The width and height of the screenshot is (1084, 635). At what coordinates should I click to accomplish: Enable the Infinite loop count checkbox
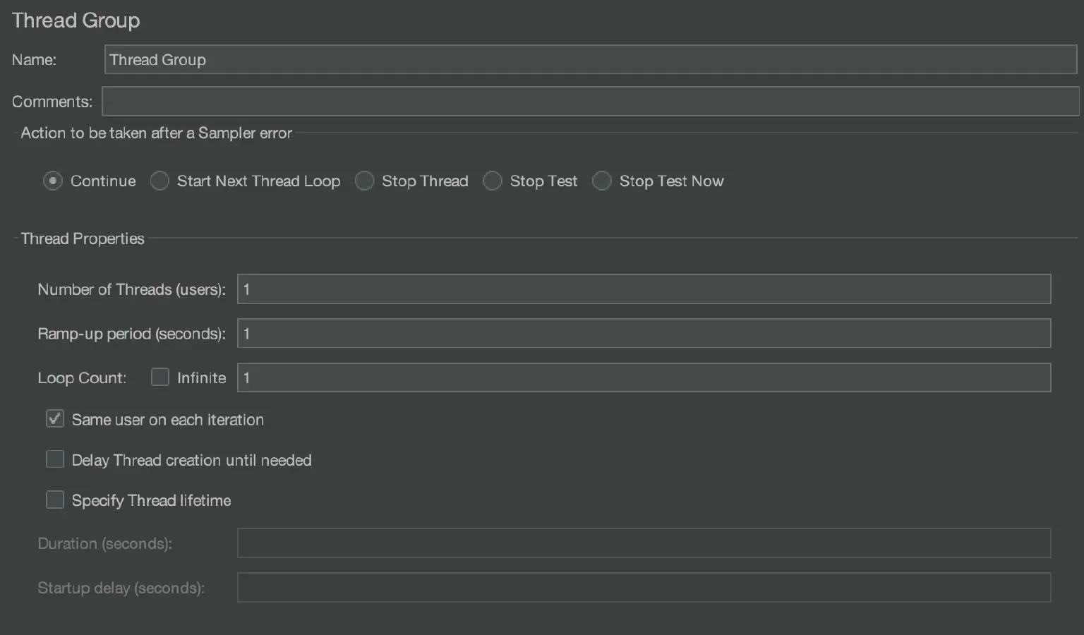pos(159,377)
